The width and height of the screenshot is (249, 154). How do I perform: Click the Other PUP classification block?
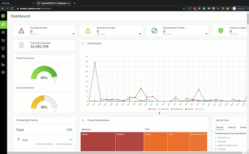pos(179,142)
